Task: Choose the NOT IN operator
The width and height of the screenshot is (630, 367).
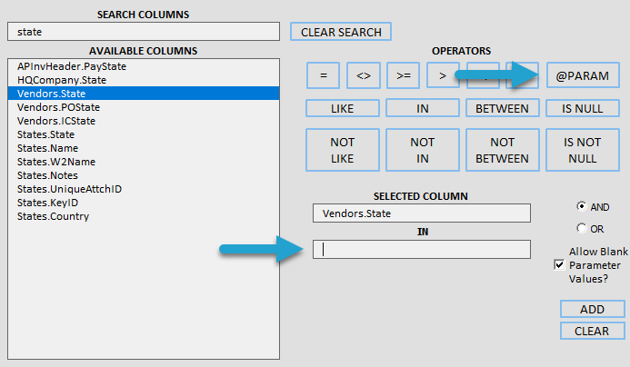Action: click(x=423, y=150)
